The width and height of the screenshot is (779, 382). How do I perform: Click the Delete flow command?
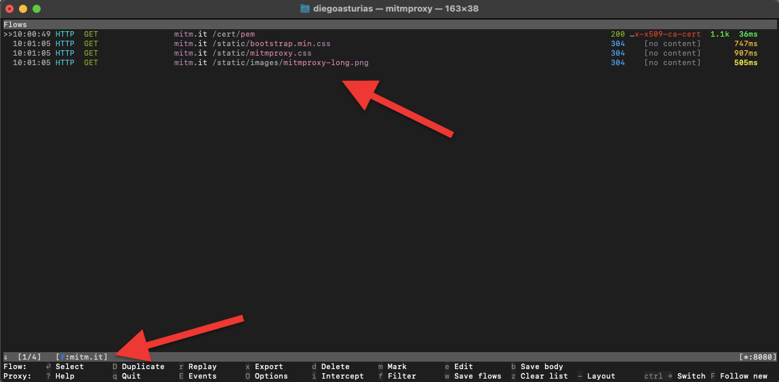coord(335,366)
